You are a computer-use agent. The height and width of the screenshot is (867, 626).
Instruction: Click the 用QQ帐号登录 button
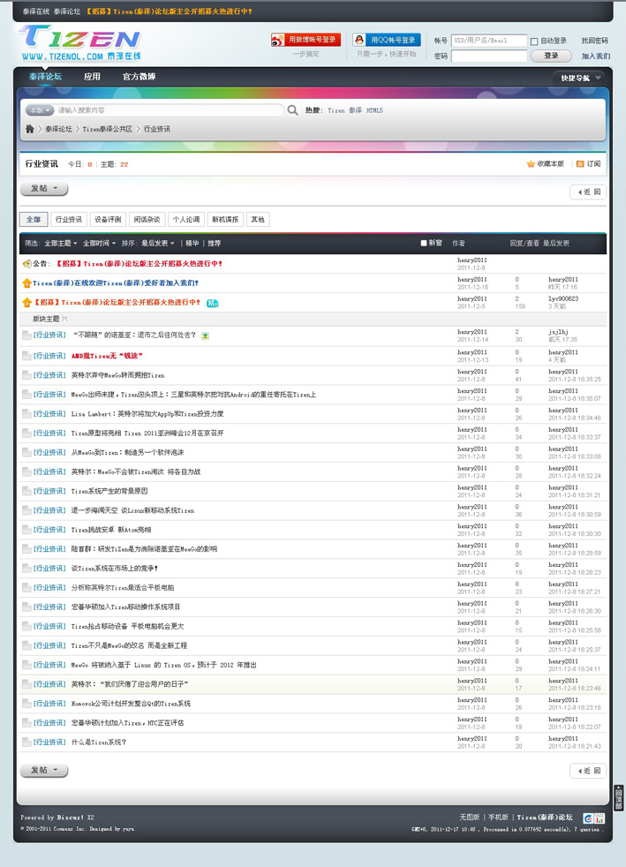coord(387,40)
